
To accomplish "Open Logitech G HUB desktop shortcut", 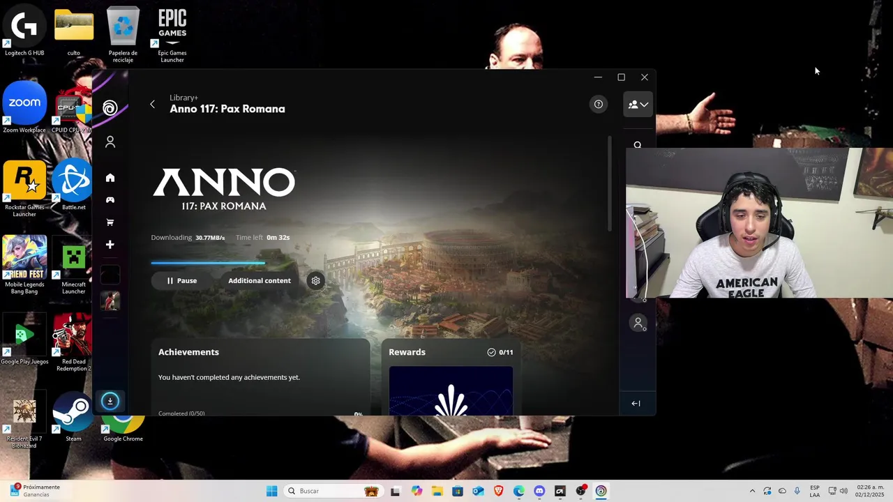I will [24, 30].
